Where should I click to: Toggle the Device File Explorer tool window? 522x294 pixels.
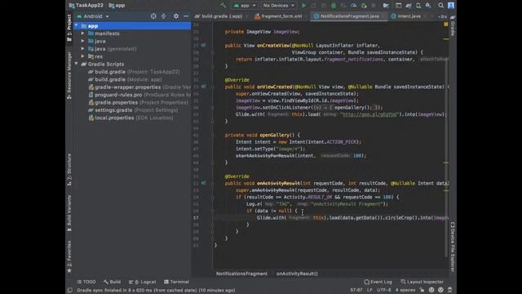point(453,247)
